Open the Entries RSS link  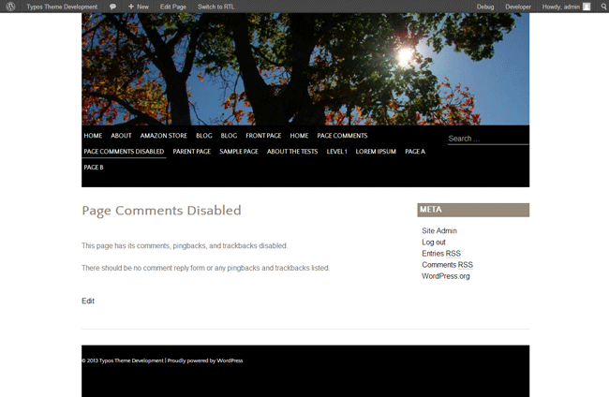click(x=441, y=254)
